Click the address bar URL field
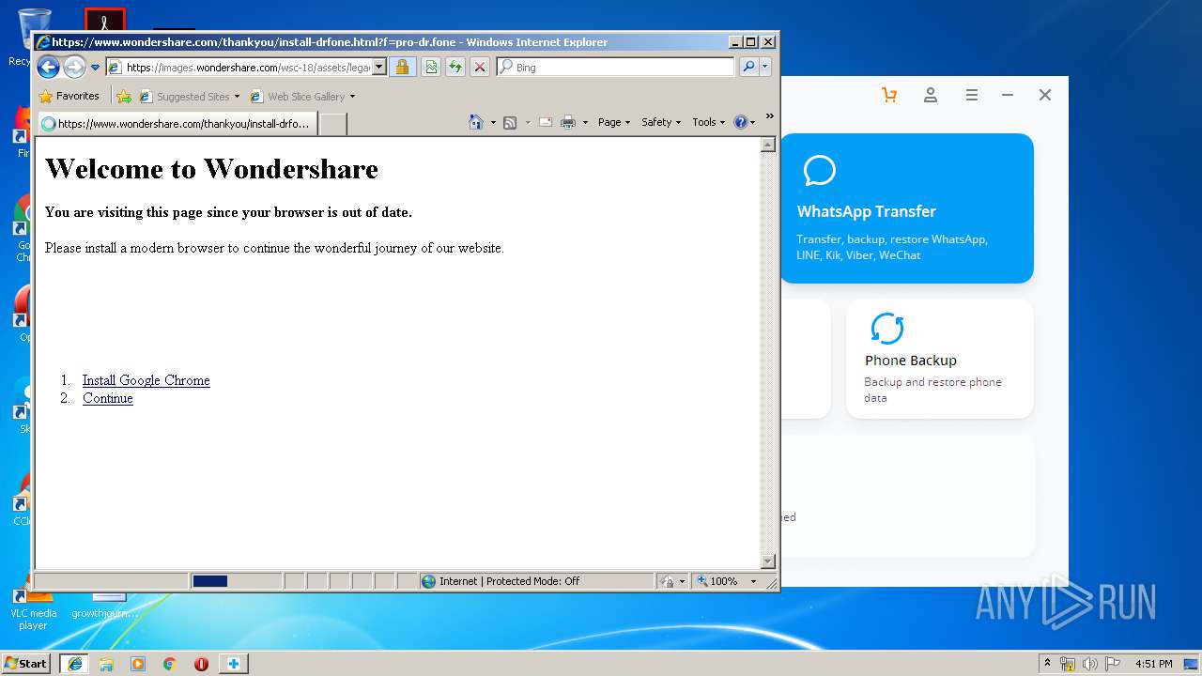The height and width of the screenshot is (676, 1202). pos(239,67)
